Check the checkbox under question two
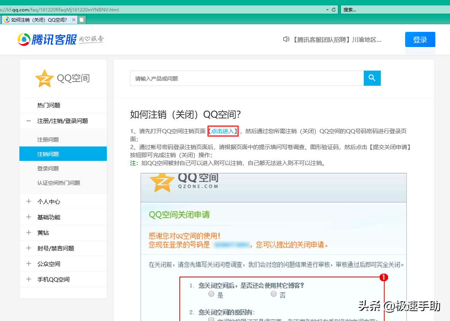The width and height of the screenshot is (450, 321). pos(212,319)
